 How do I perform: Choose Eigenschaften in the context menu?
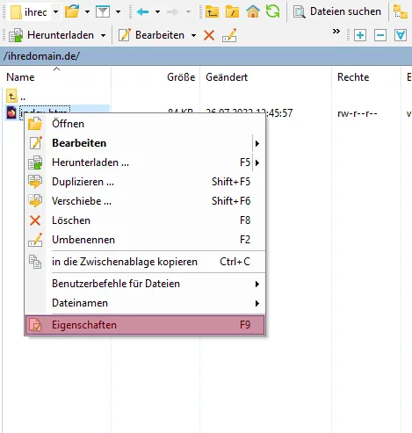coord(145,325)
